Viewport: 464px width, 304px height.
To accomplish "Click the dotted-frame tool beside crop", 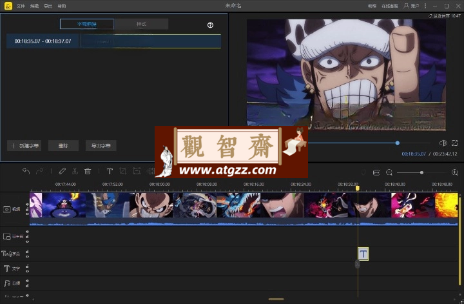I will 137,171.
